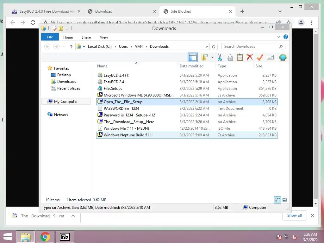Select Desktop under Favorites

(64, 75)
